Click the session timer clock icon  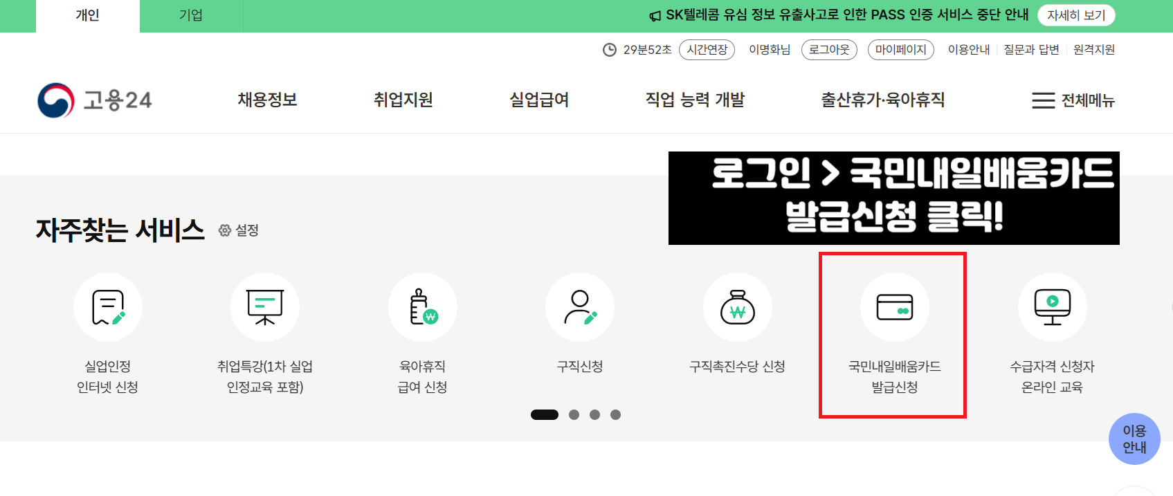coord(610,50)
